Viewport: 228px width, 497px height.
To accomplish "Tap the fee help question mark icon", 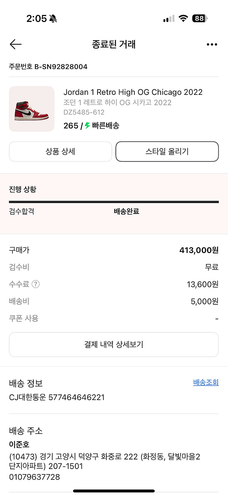I will [36, 284].
